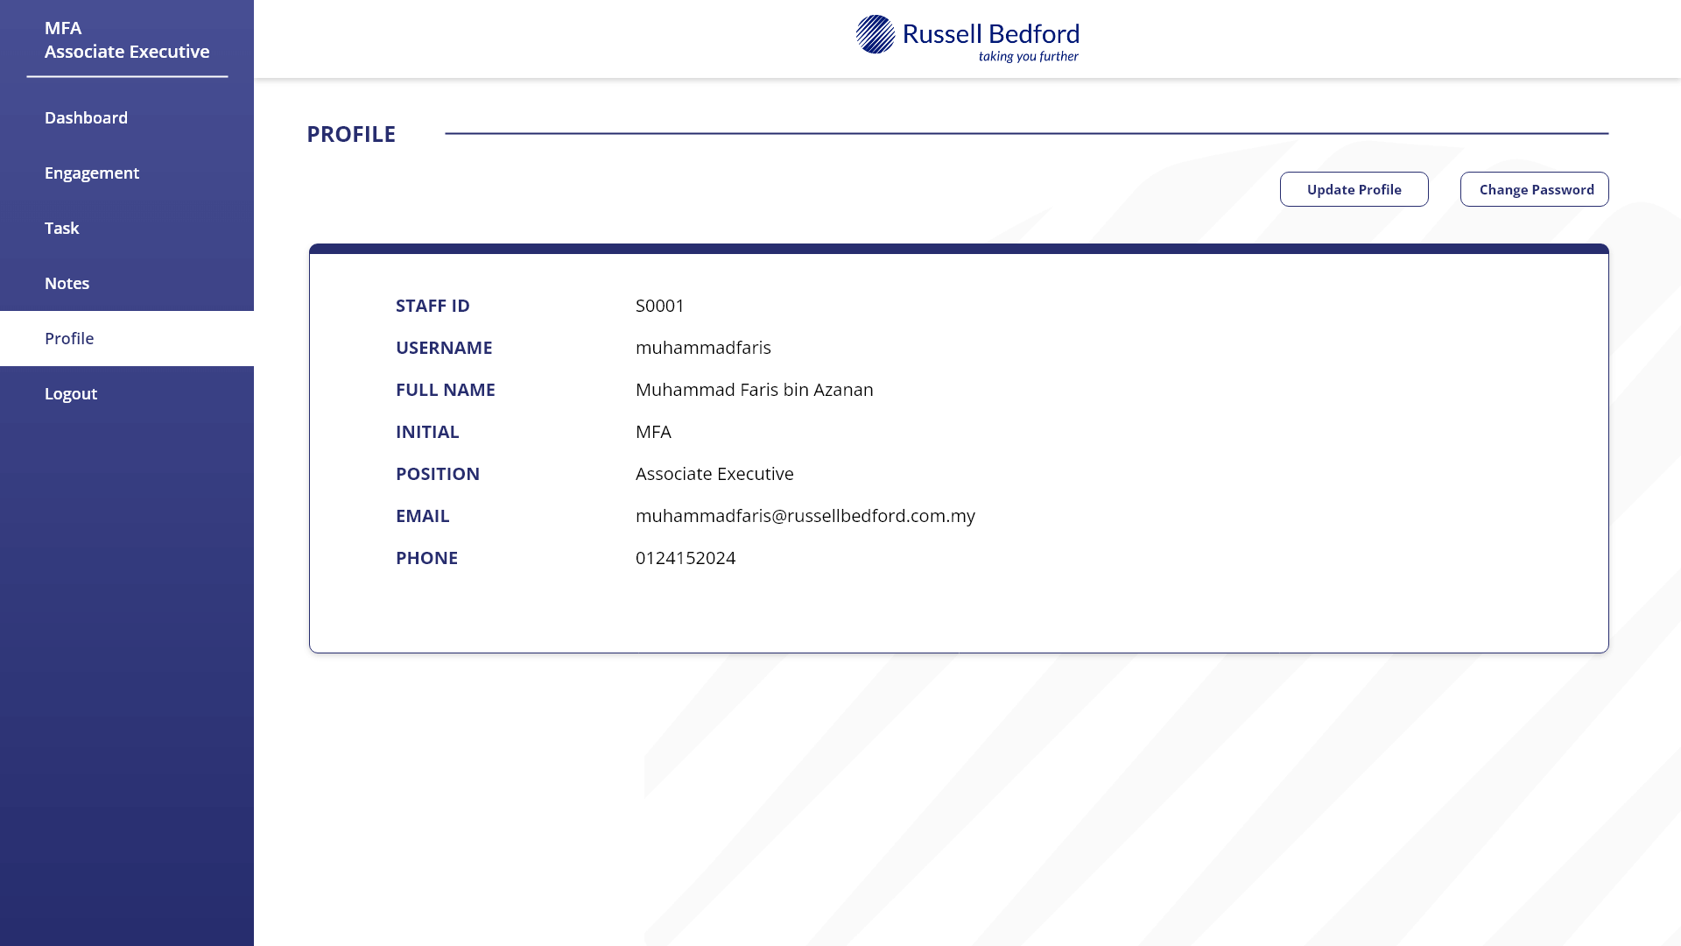1681x946 pixels.
Task: Open the Task section in sidebar
Action: pyautogui.click(x=61, y=228)
